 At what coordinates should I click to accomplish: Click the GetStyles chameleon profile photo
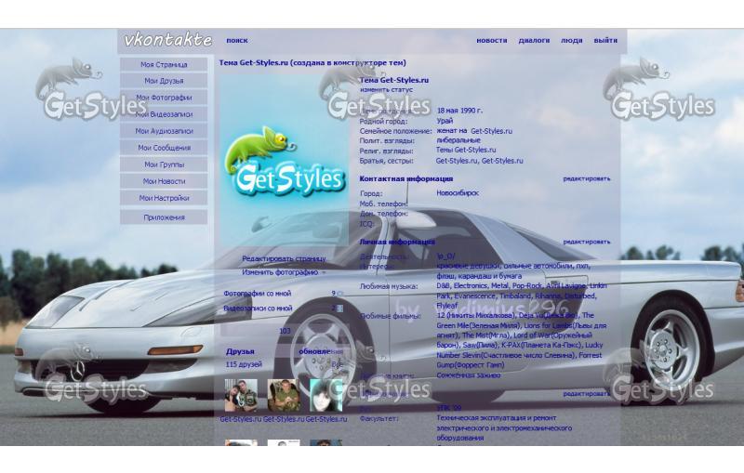[x=284, y=160]
